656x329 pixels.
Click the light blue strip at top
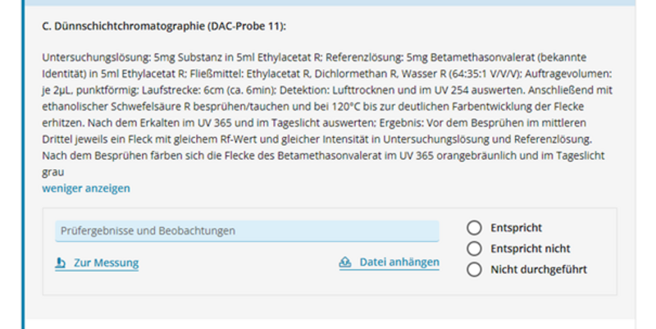[328, 2]
